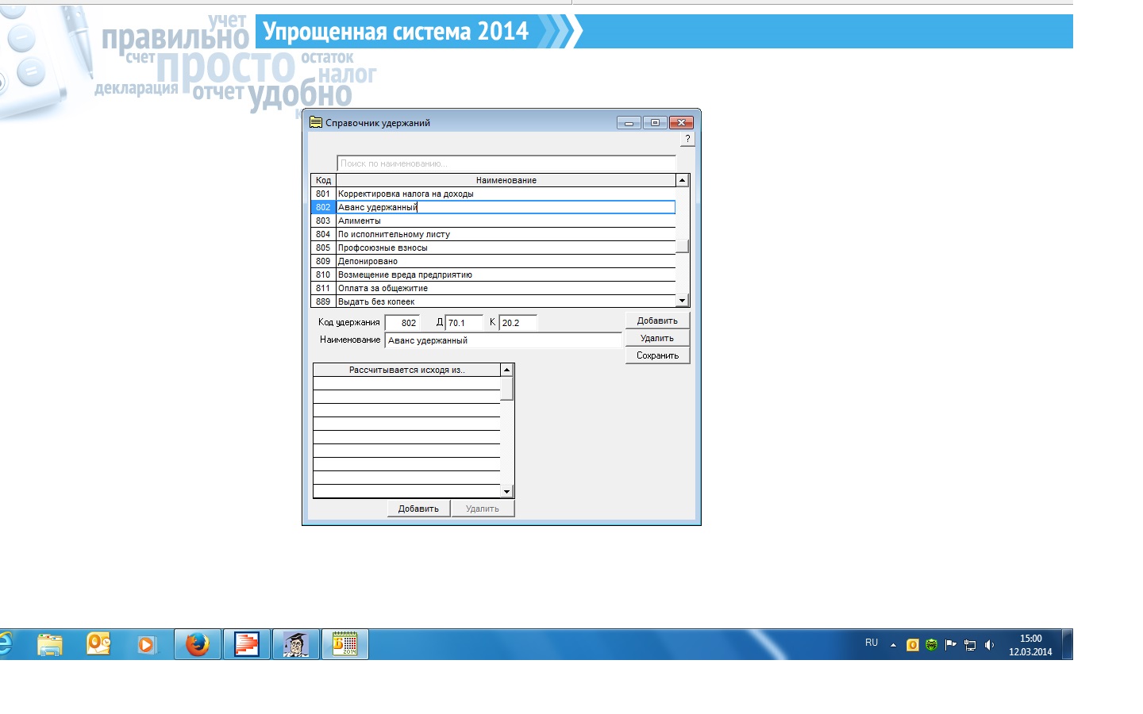This screenshot has height=714, width=1143.
Task: Show hidden tray icons arrow
Action: (893, 645)
